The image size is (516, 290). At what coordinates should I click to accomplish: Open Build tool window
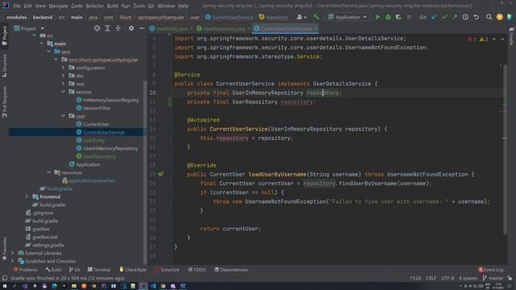(x=53, y=270)
